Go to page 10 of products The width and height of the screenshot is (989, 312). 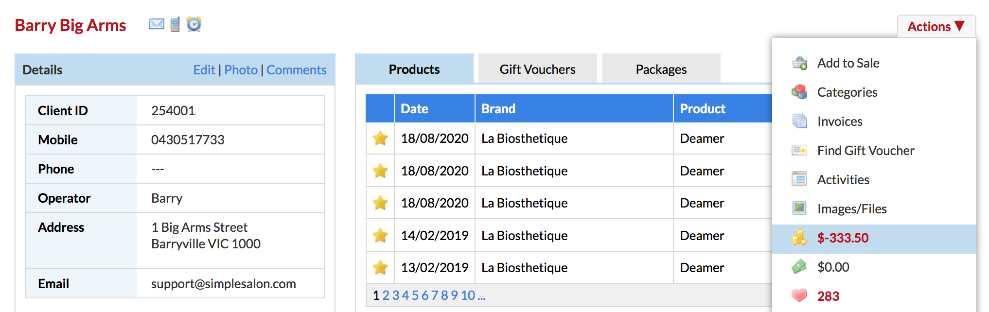click(468, 295)
